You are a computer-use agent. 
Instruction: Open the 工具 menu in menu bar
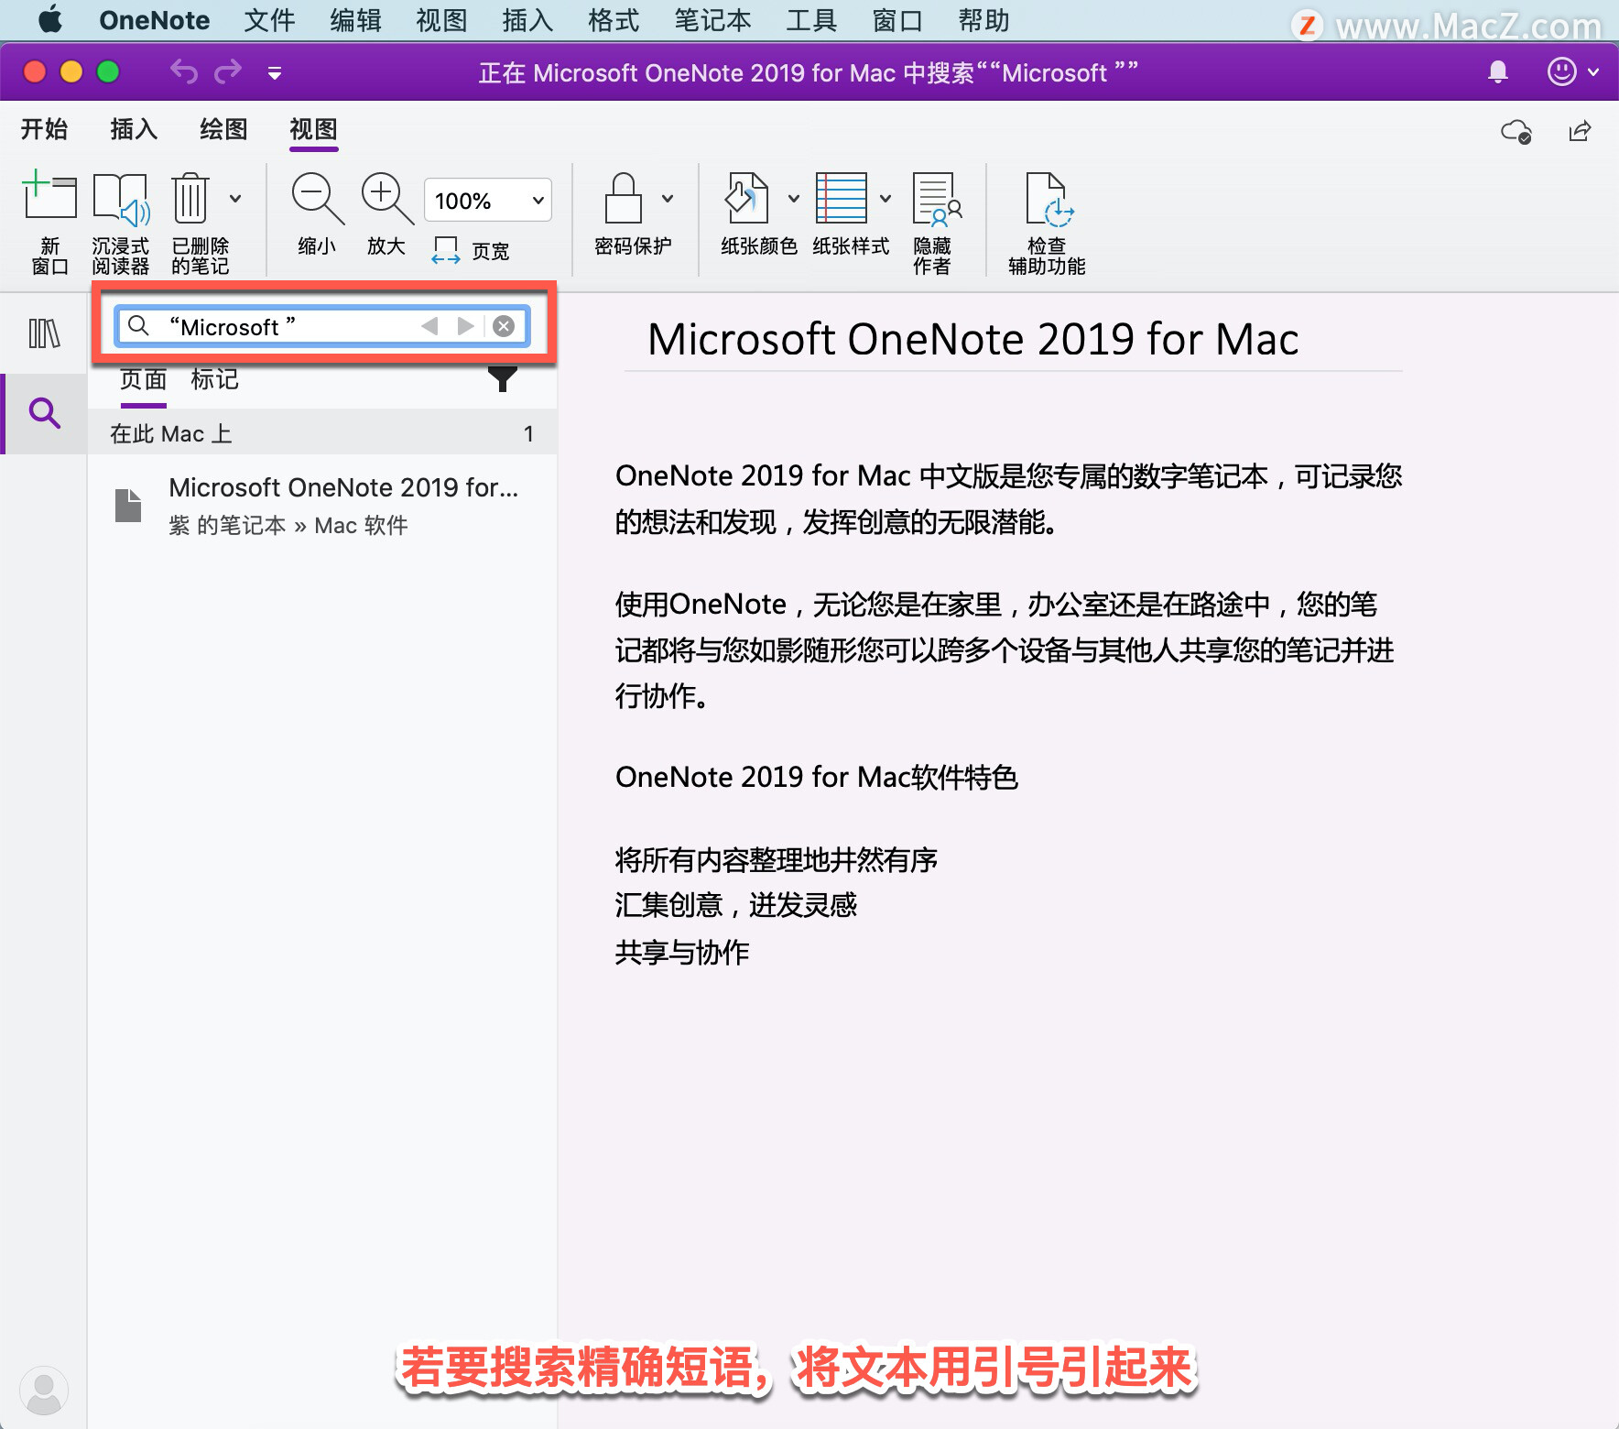click(x=811, y=19)
